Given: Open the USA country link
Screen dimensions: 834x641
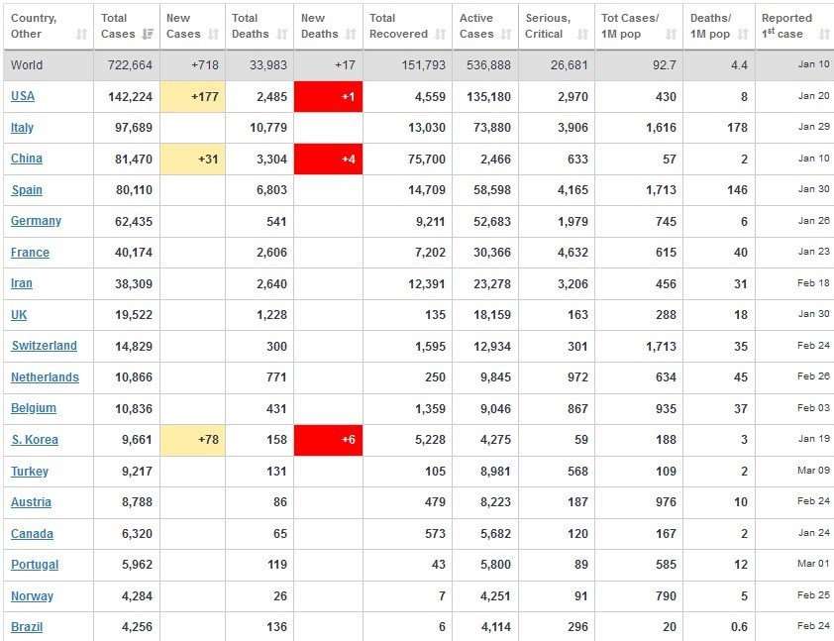Looking at the screenshot, I should tap(23, 97).
